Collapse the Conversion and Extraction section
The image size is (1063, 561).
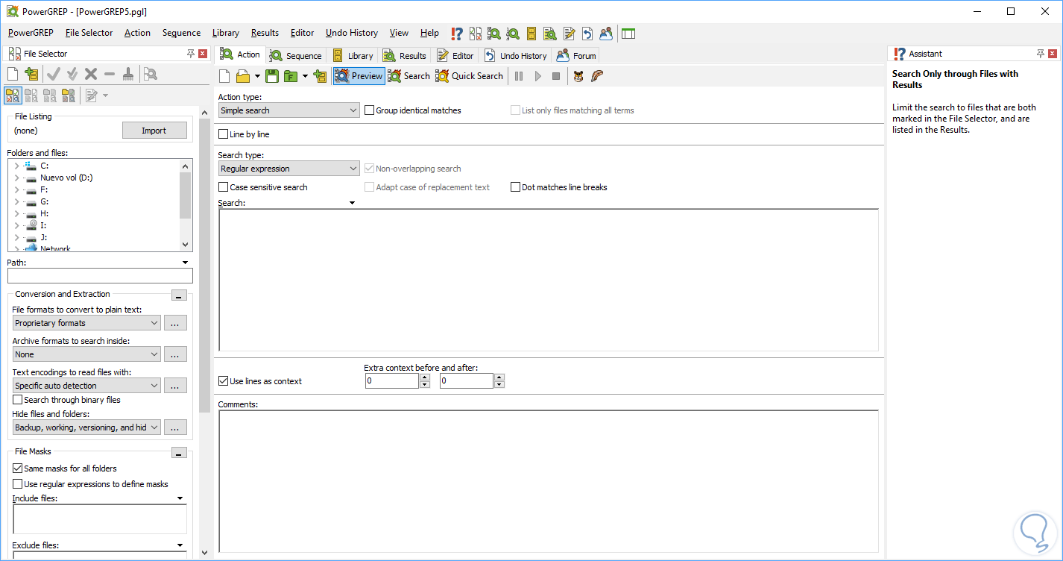click(178, 295)
